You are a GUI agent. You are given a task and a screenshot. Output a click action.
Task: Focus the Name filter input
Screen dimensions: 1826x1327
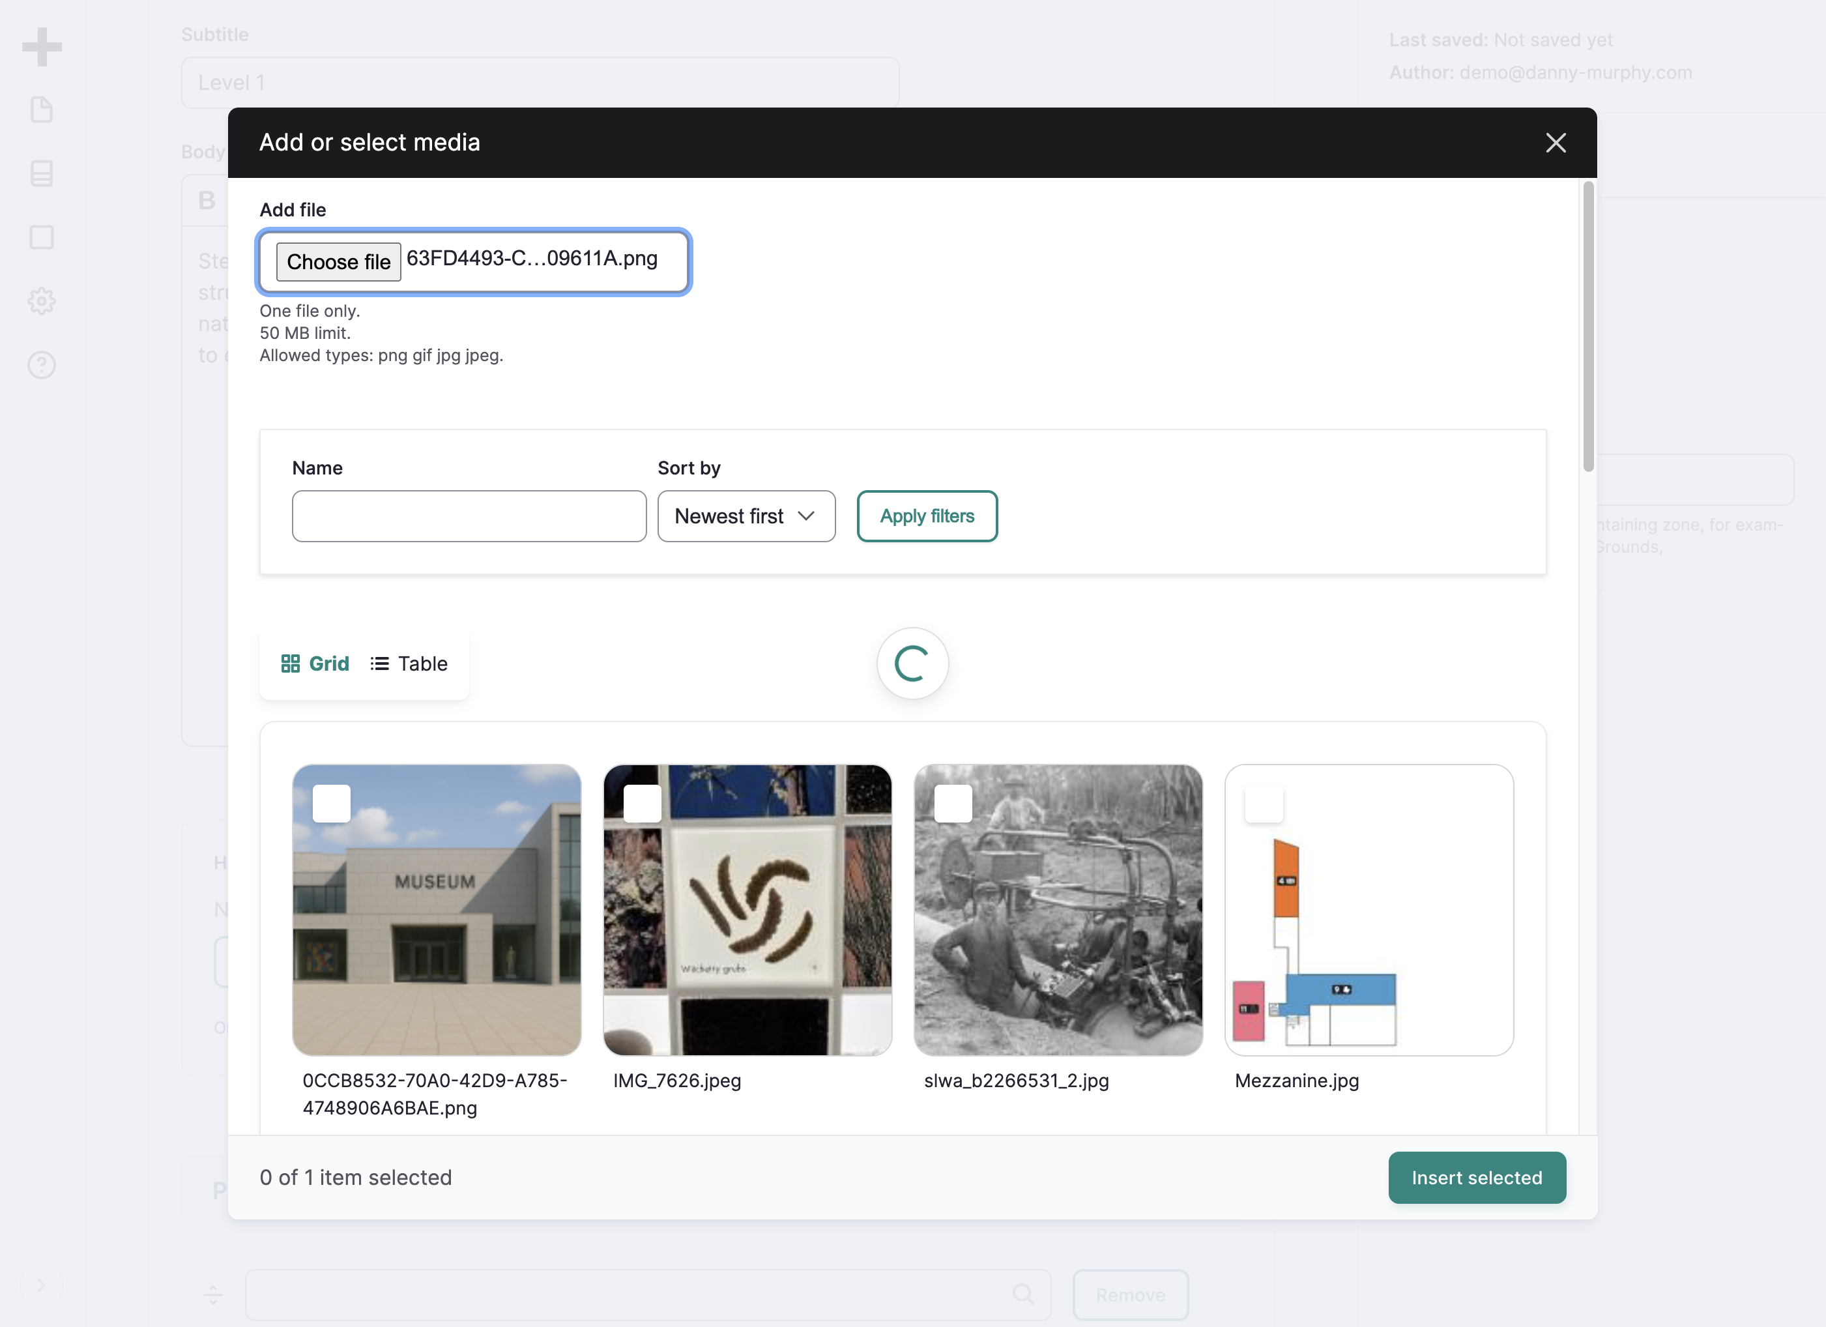tap(469, 516)
